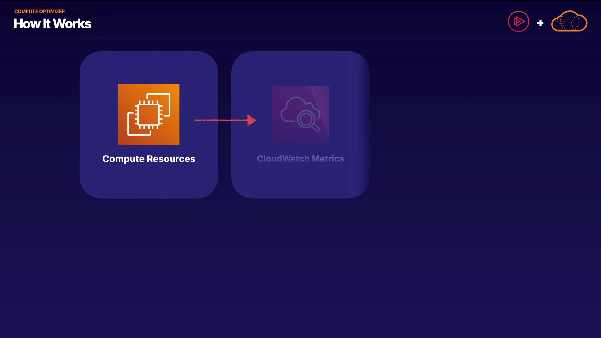The height and width of the screenshot is (338, 601).
Task: Click the white plus sign between logos
Action: click(x=540, y=23)
